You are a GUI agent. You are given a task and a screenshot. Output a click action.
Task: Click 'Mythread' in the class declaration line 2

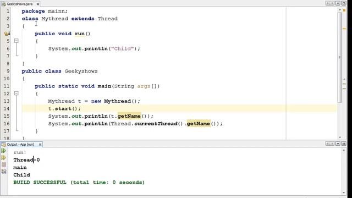[54, 19]
